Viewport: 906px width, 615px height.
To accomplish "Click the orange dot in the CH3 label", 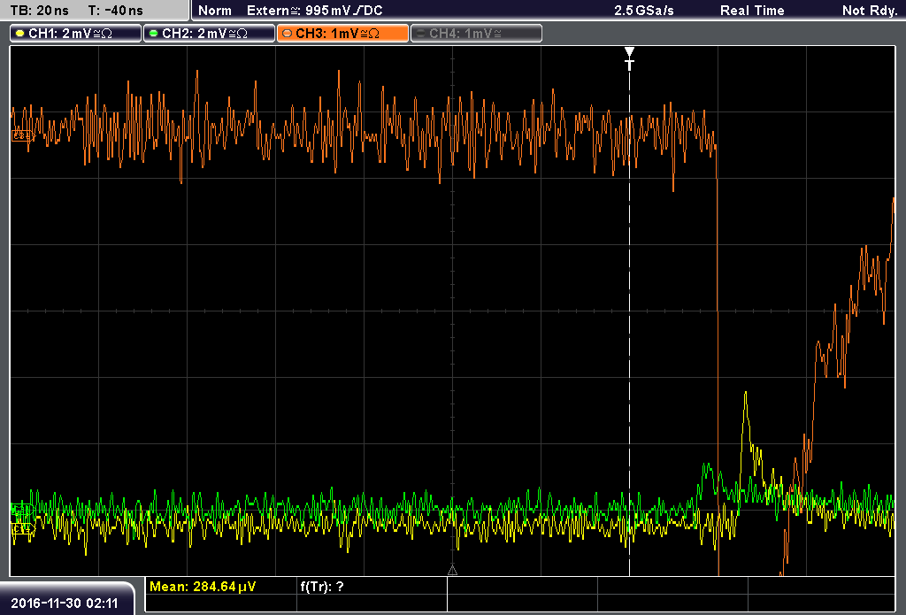I will pyautogui.click(x=288, y=34).
